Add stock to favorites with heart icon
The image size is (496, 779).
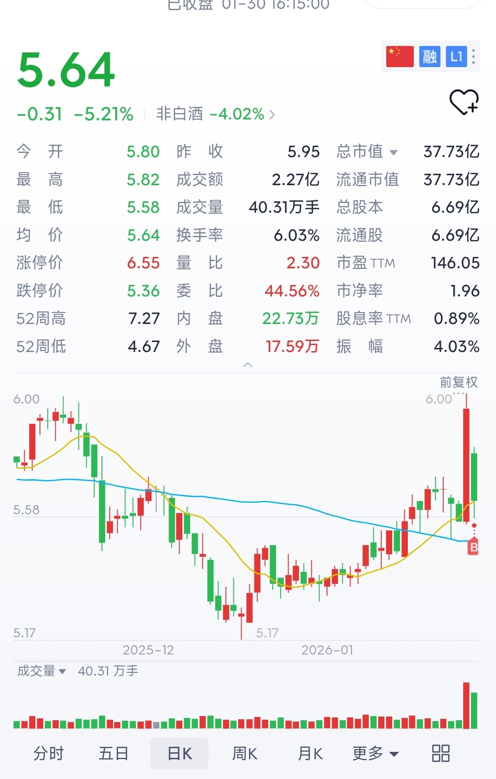[464, 102]
